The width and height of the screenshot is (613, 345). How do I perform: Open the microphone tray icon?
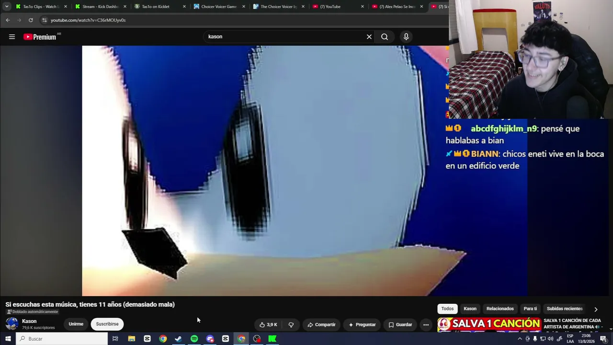(x=535, y=339)
